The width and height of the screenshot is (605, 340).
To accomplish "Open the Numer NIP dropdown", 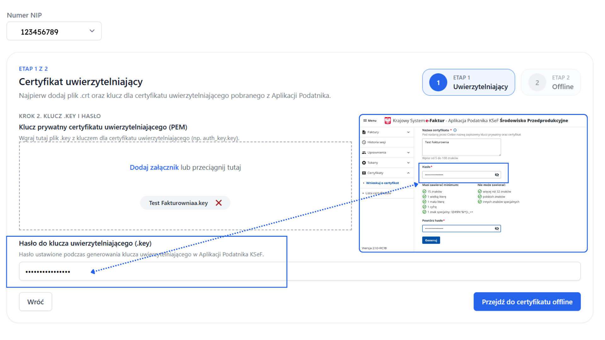I will (x=54, y=31).
